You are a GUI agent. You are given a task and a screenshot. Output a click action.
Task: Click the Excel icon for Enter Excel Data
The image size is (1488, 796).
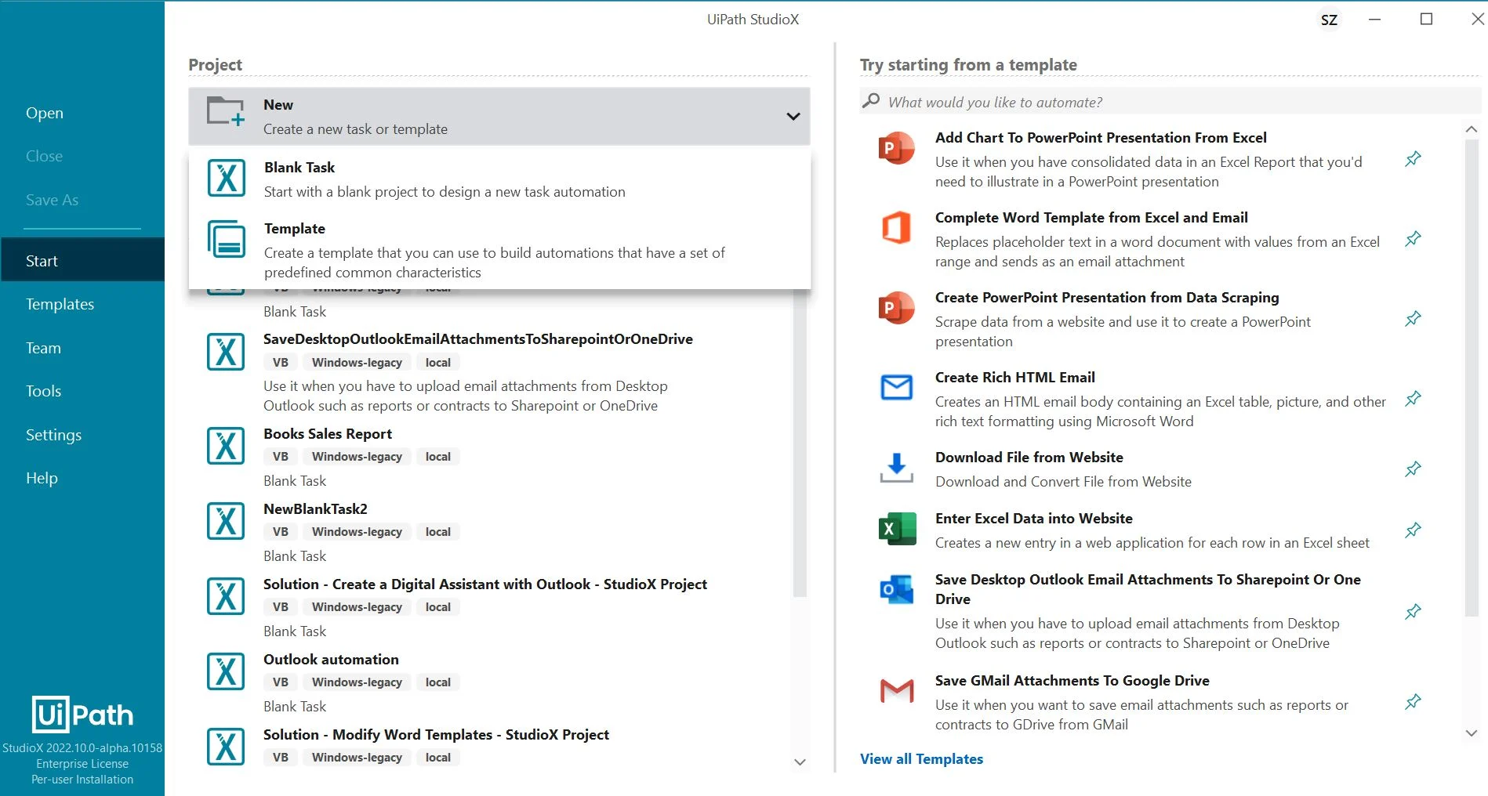point(897,530)
